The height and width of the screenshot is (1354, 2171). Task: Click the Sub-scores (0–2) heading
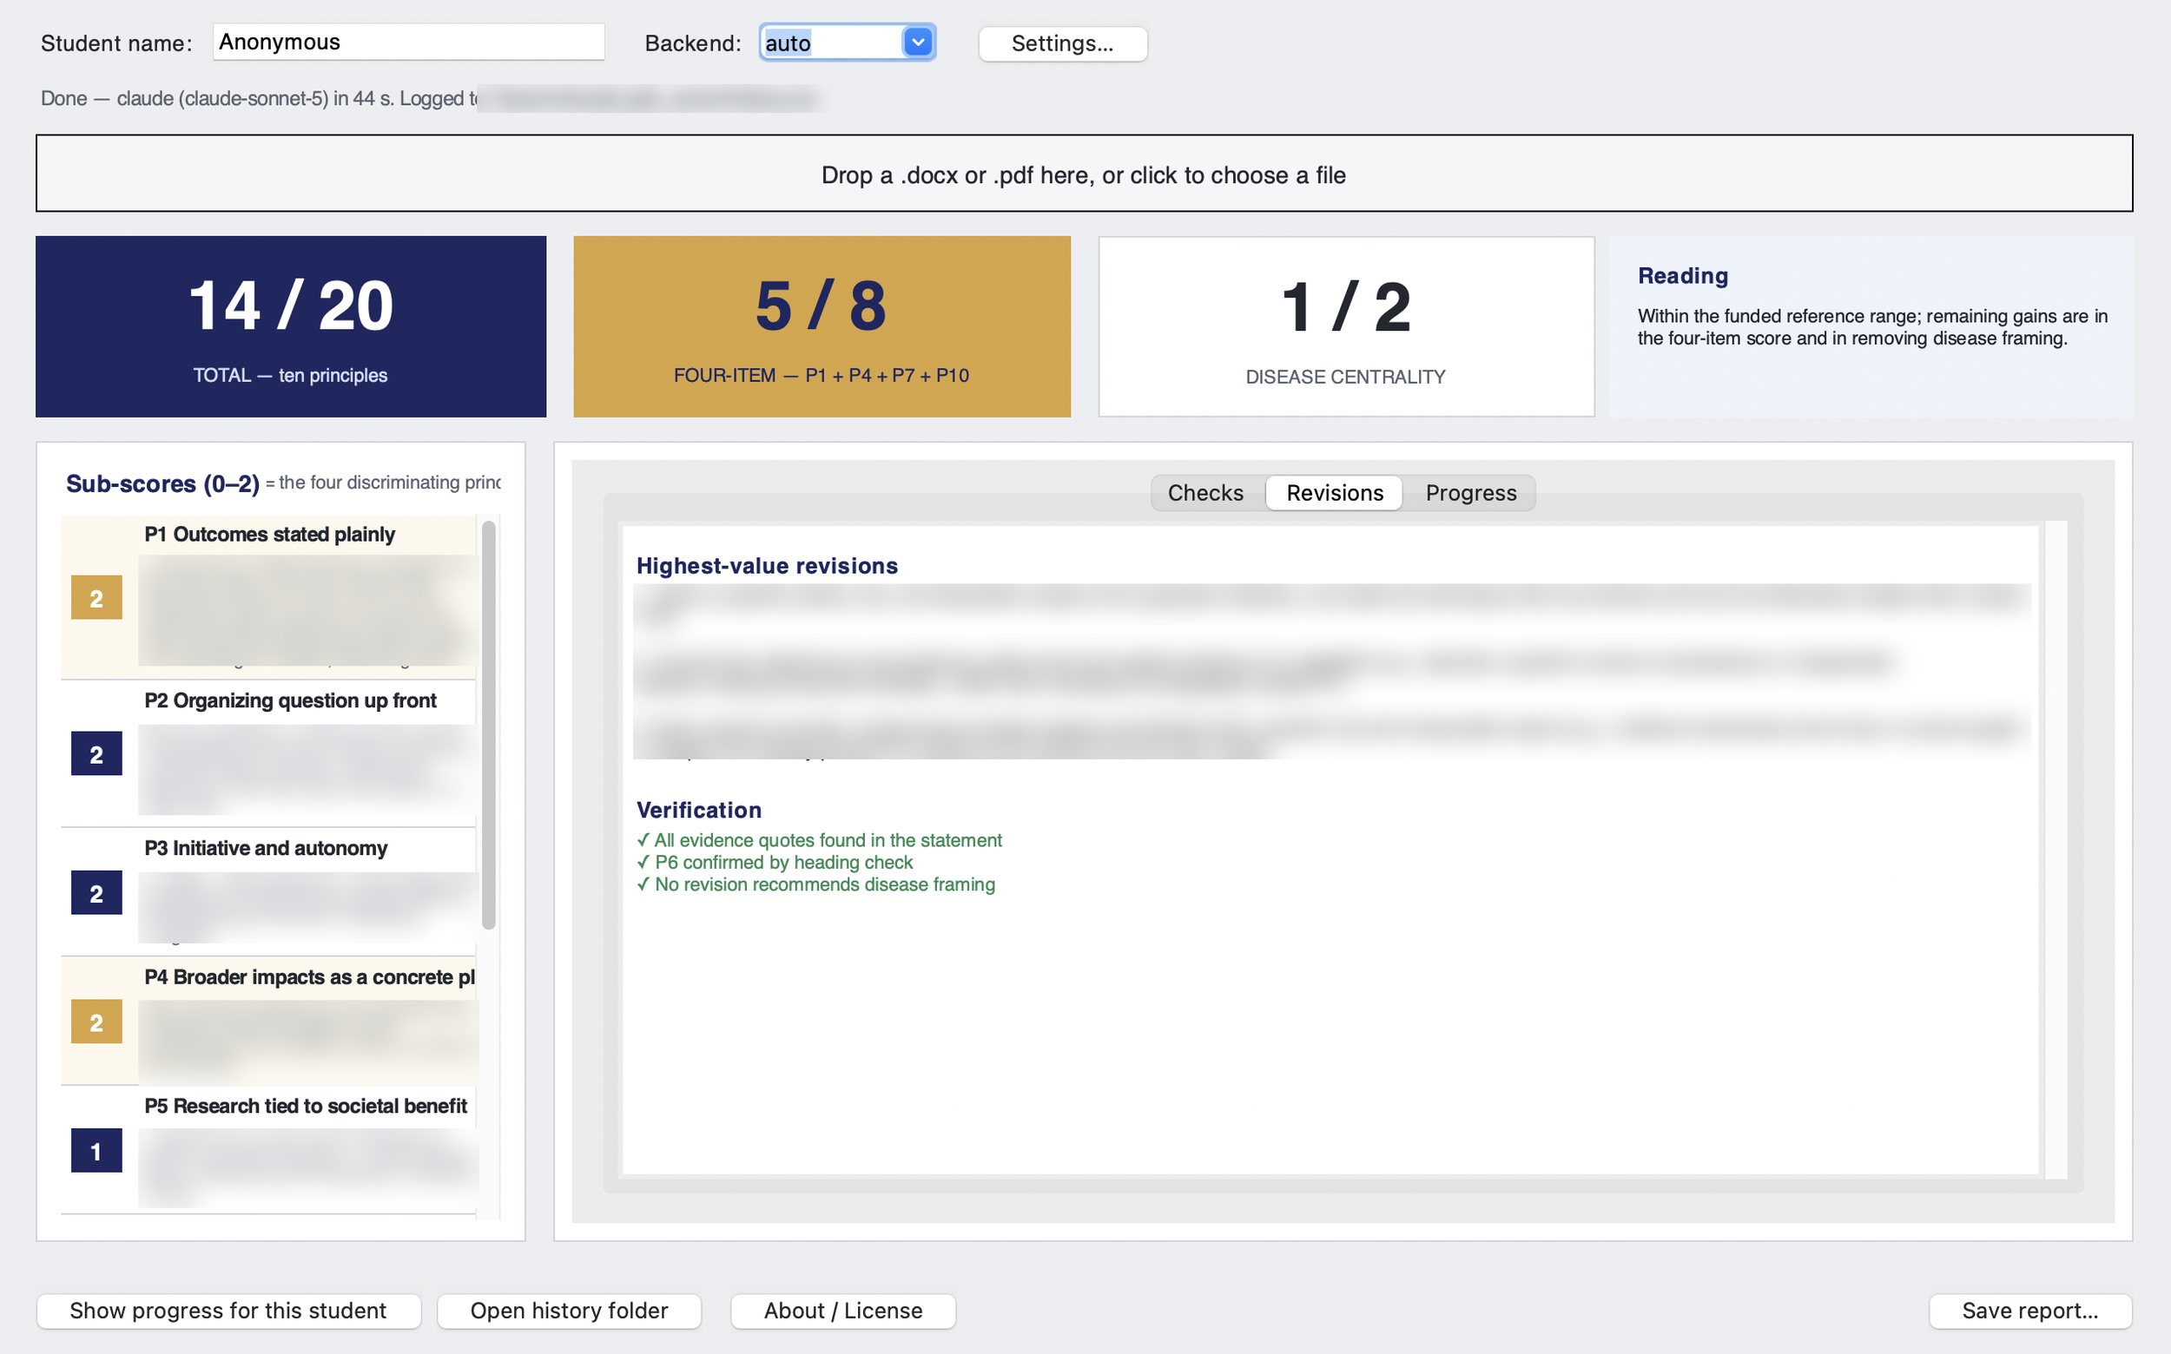163,483
